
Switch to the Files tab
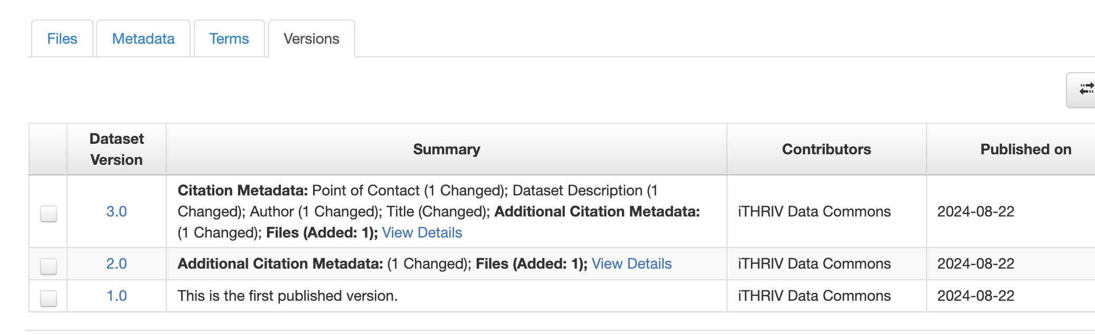click(x=62, y=38)
